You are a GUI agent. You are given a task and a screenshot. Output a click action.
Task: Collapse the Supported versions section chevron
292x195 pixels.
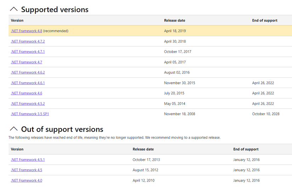coord(14,10)
